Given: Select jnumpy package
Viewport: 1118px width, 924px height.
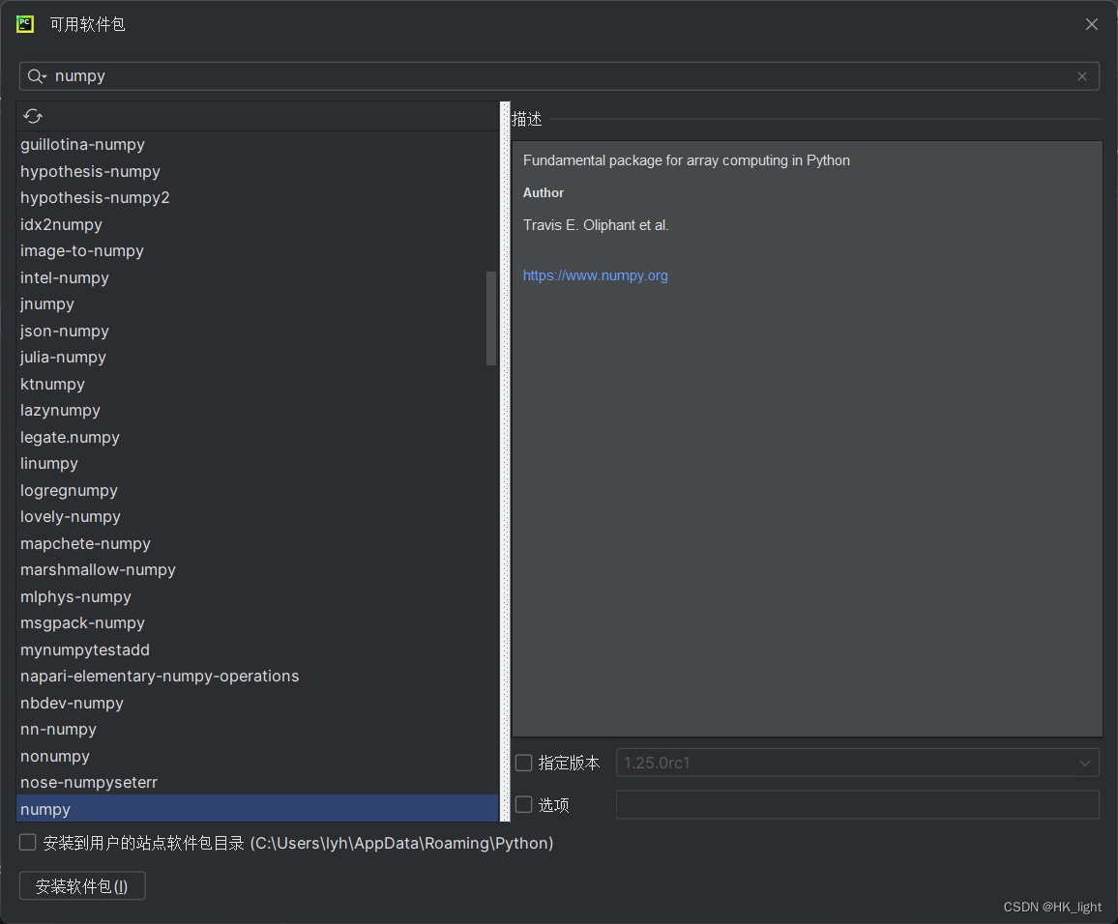Looking at the screenshot, I should tap(257, 304).
